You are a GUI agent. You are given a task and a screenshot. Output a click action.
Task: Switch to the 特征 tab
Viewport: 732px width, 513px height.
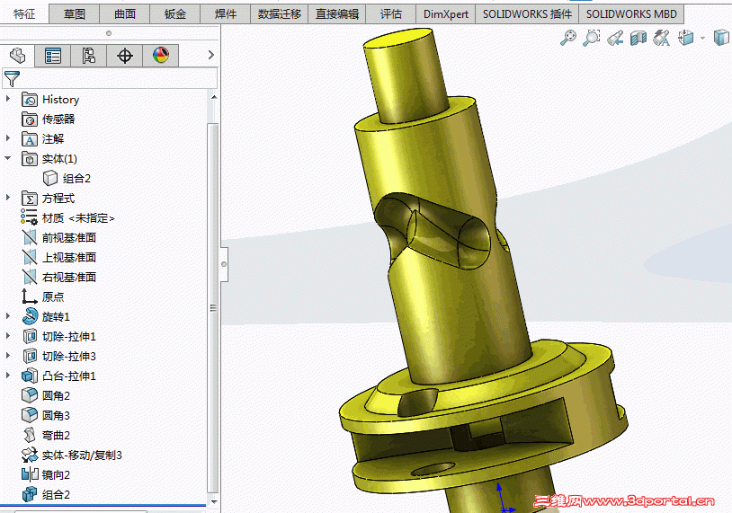(x=24, y=14)
